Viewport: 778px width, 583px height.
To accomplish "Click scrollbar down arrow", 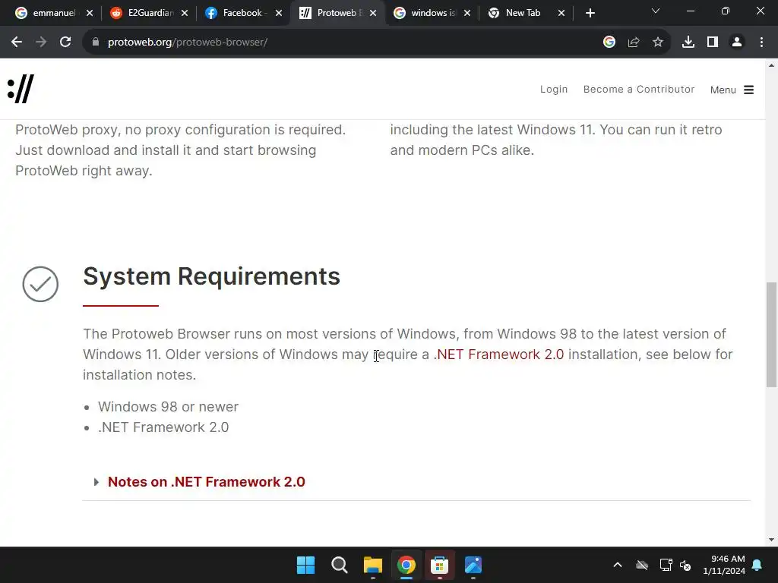I will coord(772,540).
